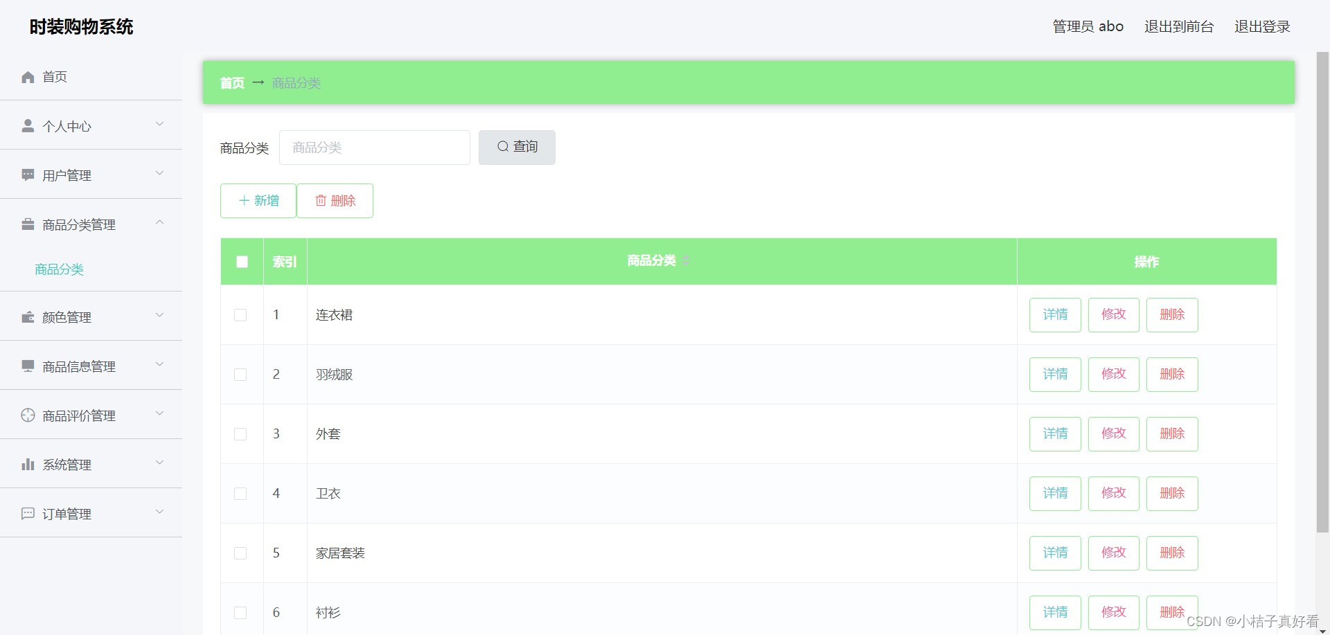
Task: Click the 时装购物系统 title
Action: pyautogui.click(x=81, y=26)
